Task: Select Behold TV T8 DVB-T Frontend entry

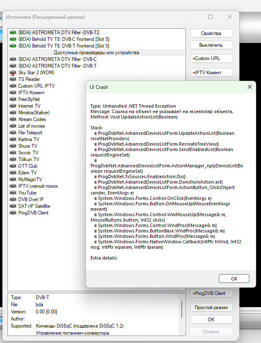Action: [x=63, y=46]
